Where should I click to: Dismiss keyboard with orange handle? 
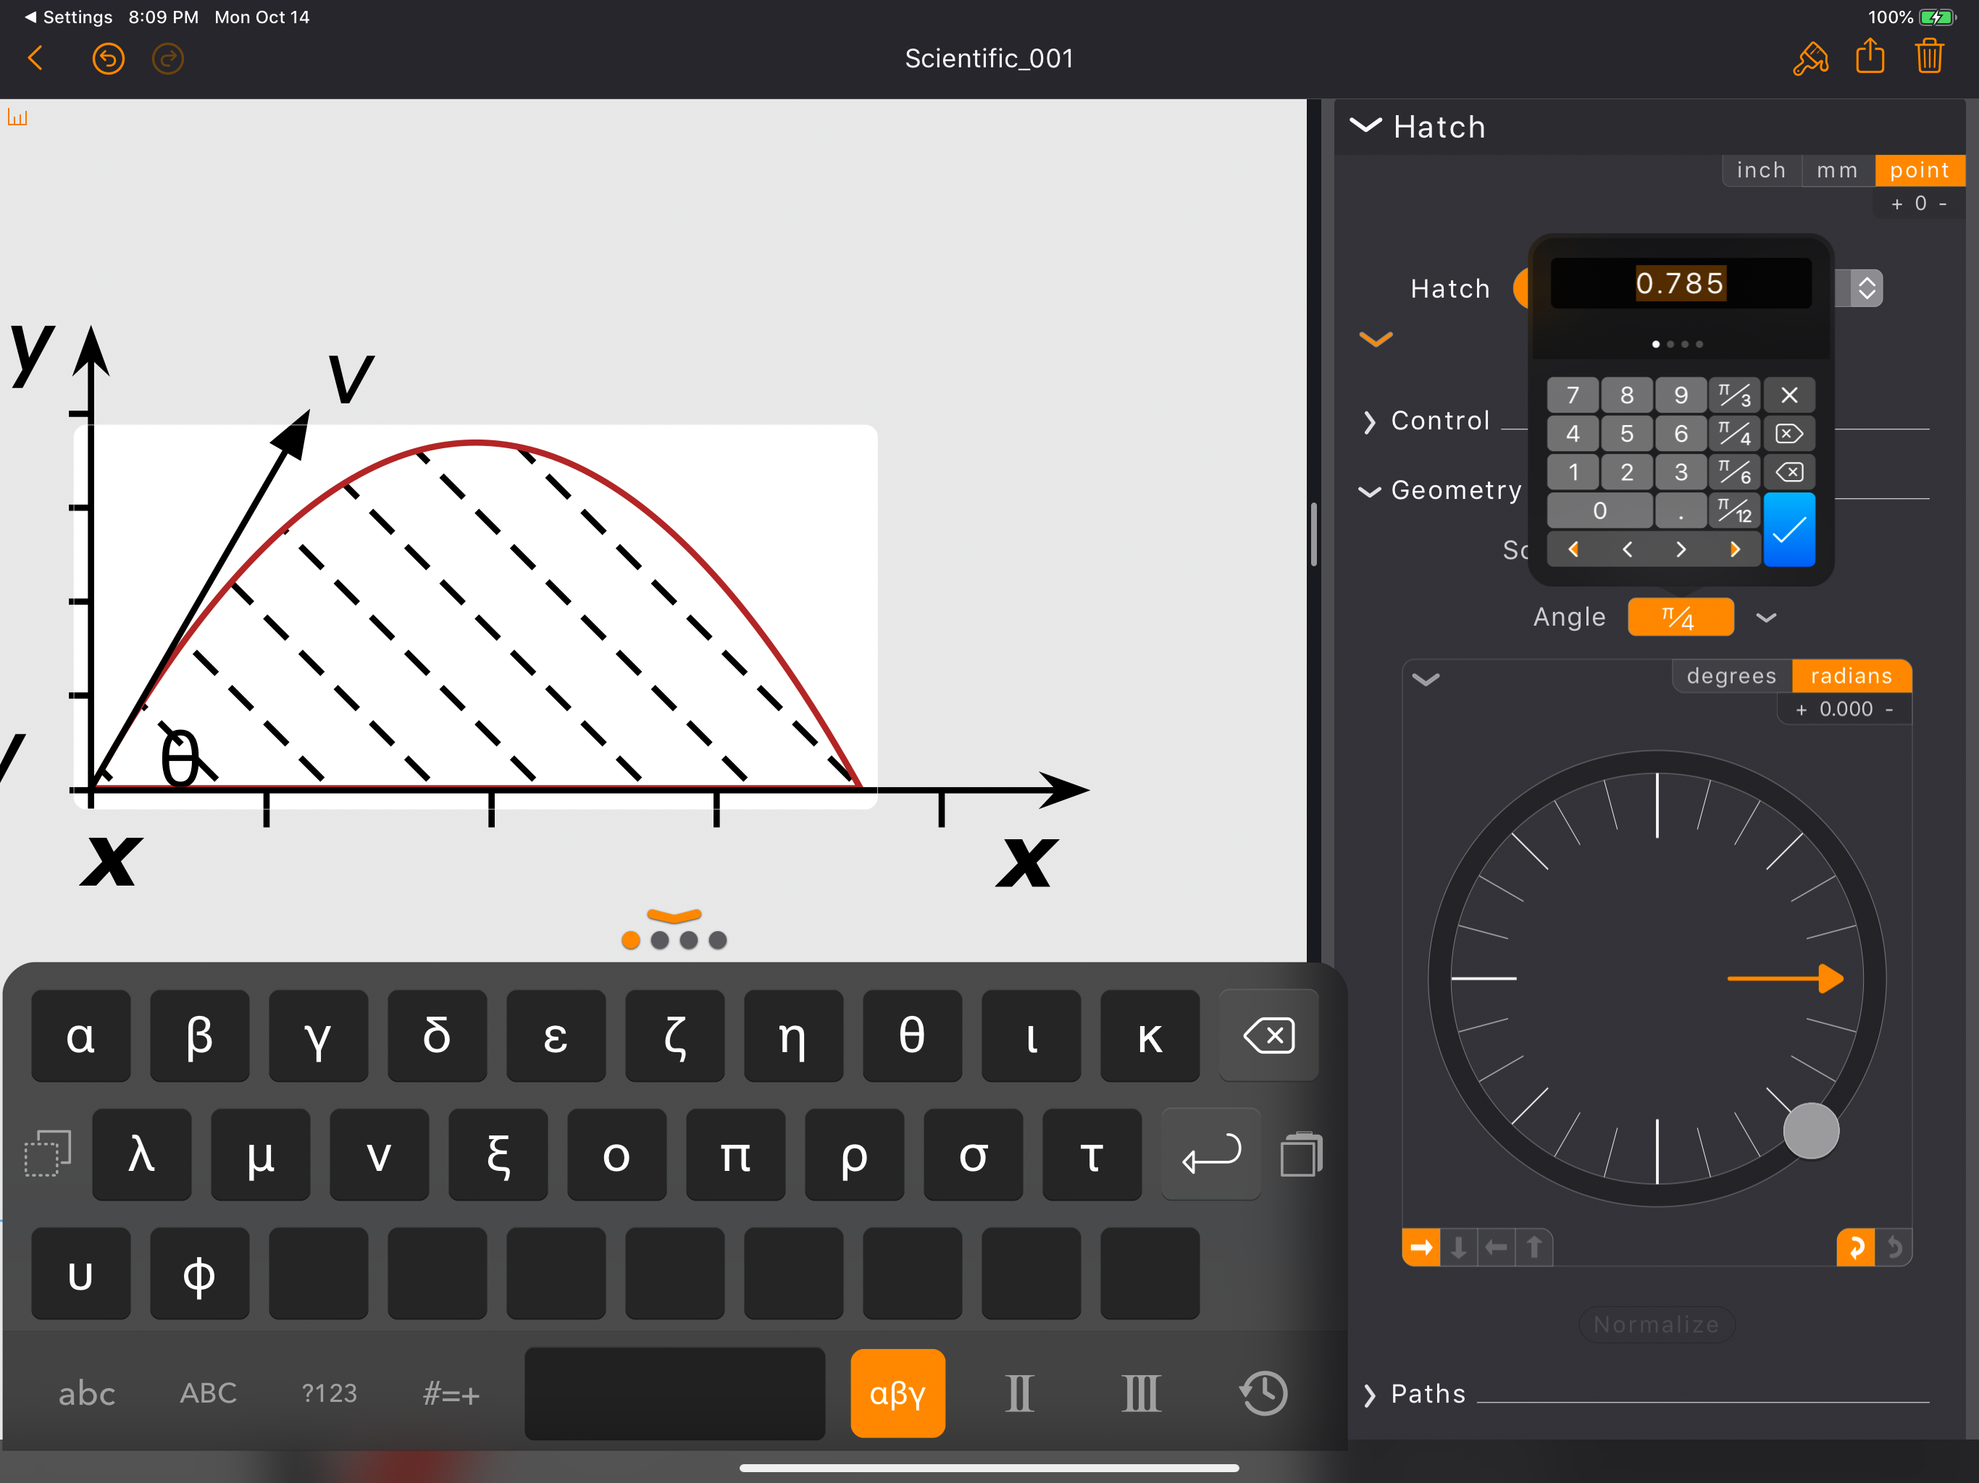pyautogui.click(x=674, y=916)
